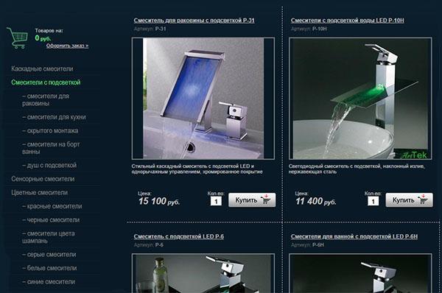Open 'смесители на борт ванны' subcategory

[x=51, y=148]
